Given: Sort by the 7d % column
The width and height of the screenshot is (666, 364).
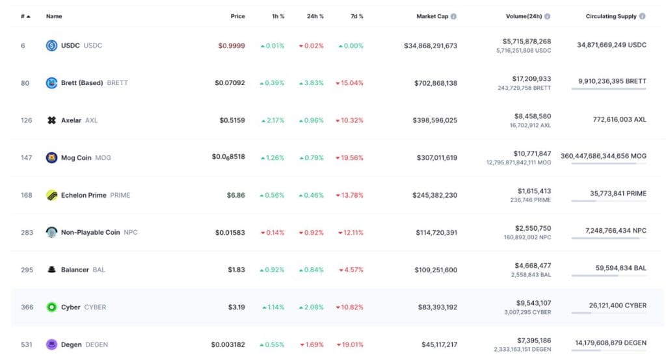Looking at the screenshot, I should pyautogui.click(x=357, y=16).
